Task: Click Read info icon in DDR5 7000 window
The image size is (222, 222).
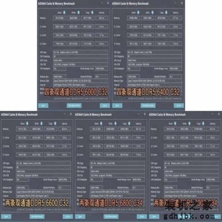Action: [175, 123]
